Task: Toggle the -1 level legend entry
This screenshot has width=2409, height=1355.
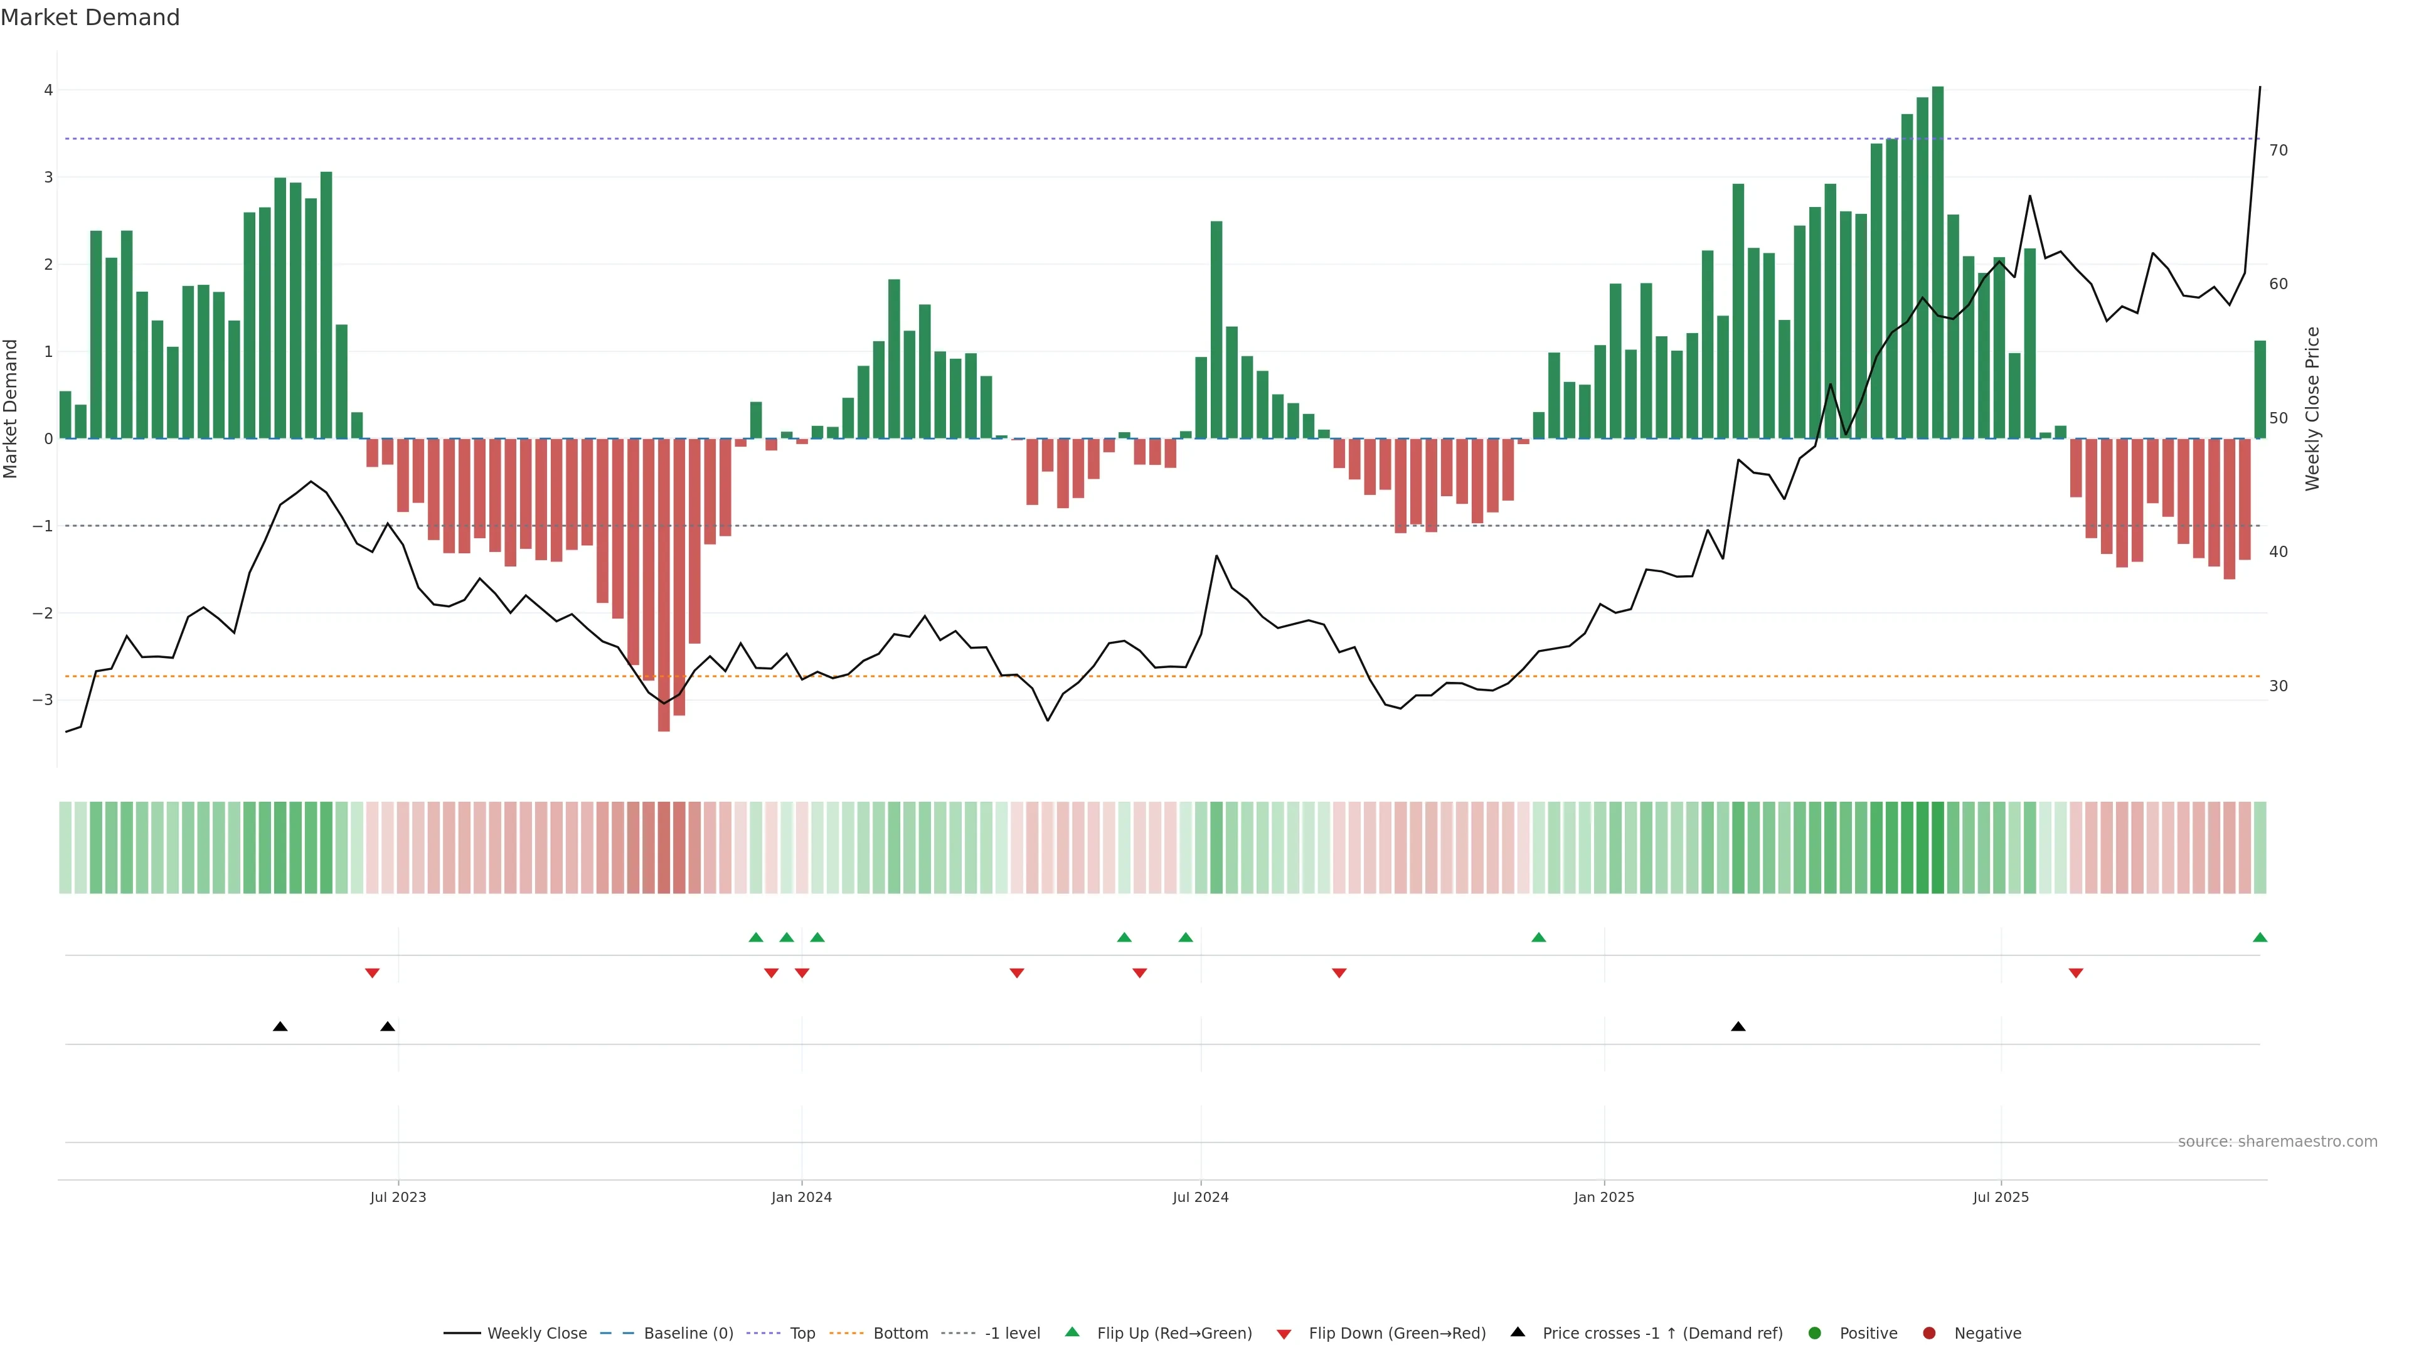Action: tap(1012, 1334)
